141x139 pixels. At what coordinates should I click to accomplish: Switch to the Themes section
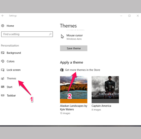[12, 79]
